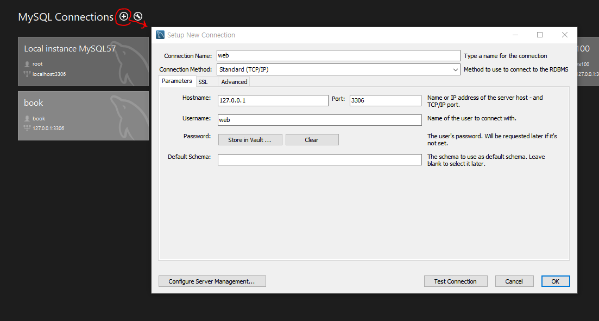This screenshot has width=599, height=321.
Task: Open the manage connections wrench icon
Action: pyautogui.click(x=138, y=16)
